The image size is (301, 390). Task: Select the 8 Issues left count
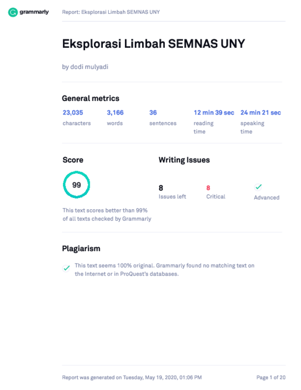click(161, 188)
